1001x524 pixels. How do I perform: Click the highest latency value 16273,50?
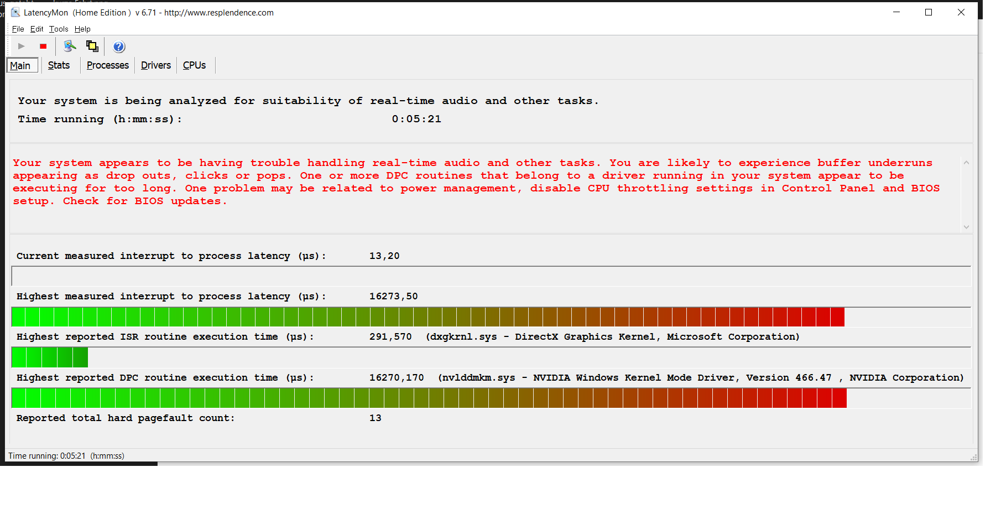(x=393, y=296)
